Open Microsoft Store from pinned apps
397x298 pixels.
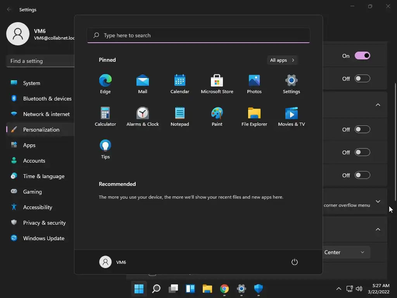[217, 84]
